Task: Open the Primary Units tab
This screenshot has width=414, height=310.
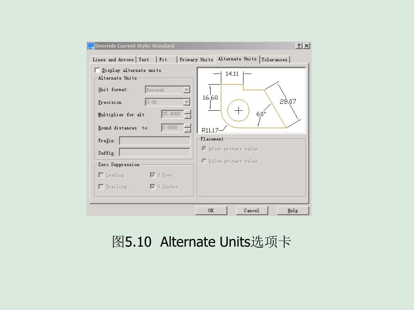Action: point(196,60)
